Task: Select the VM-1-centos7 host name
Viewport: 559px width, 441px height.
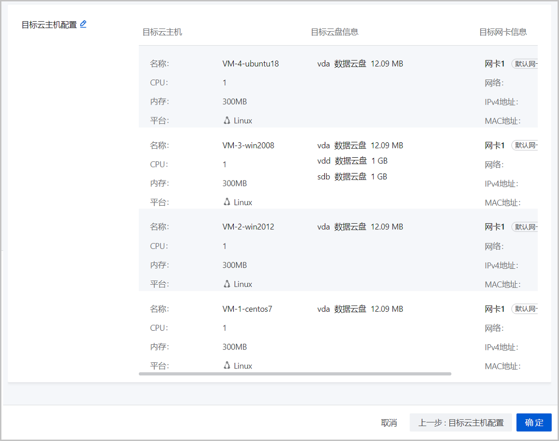Action: pos(247,309)
